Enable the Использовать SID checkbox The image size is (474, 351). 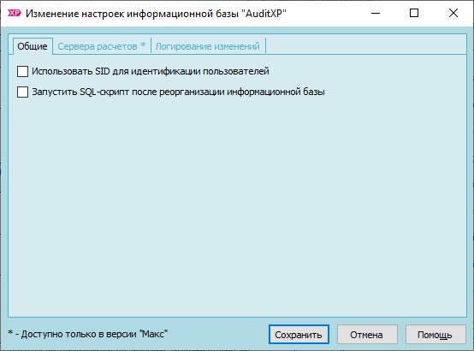[x=22, y=71]
